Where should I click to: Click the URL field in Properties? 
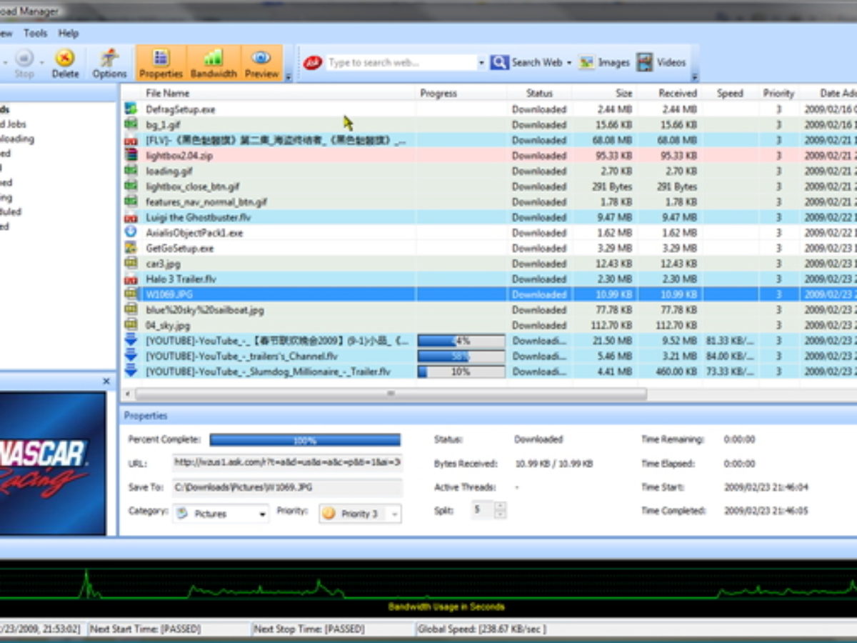click(x=288, y=463)
